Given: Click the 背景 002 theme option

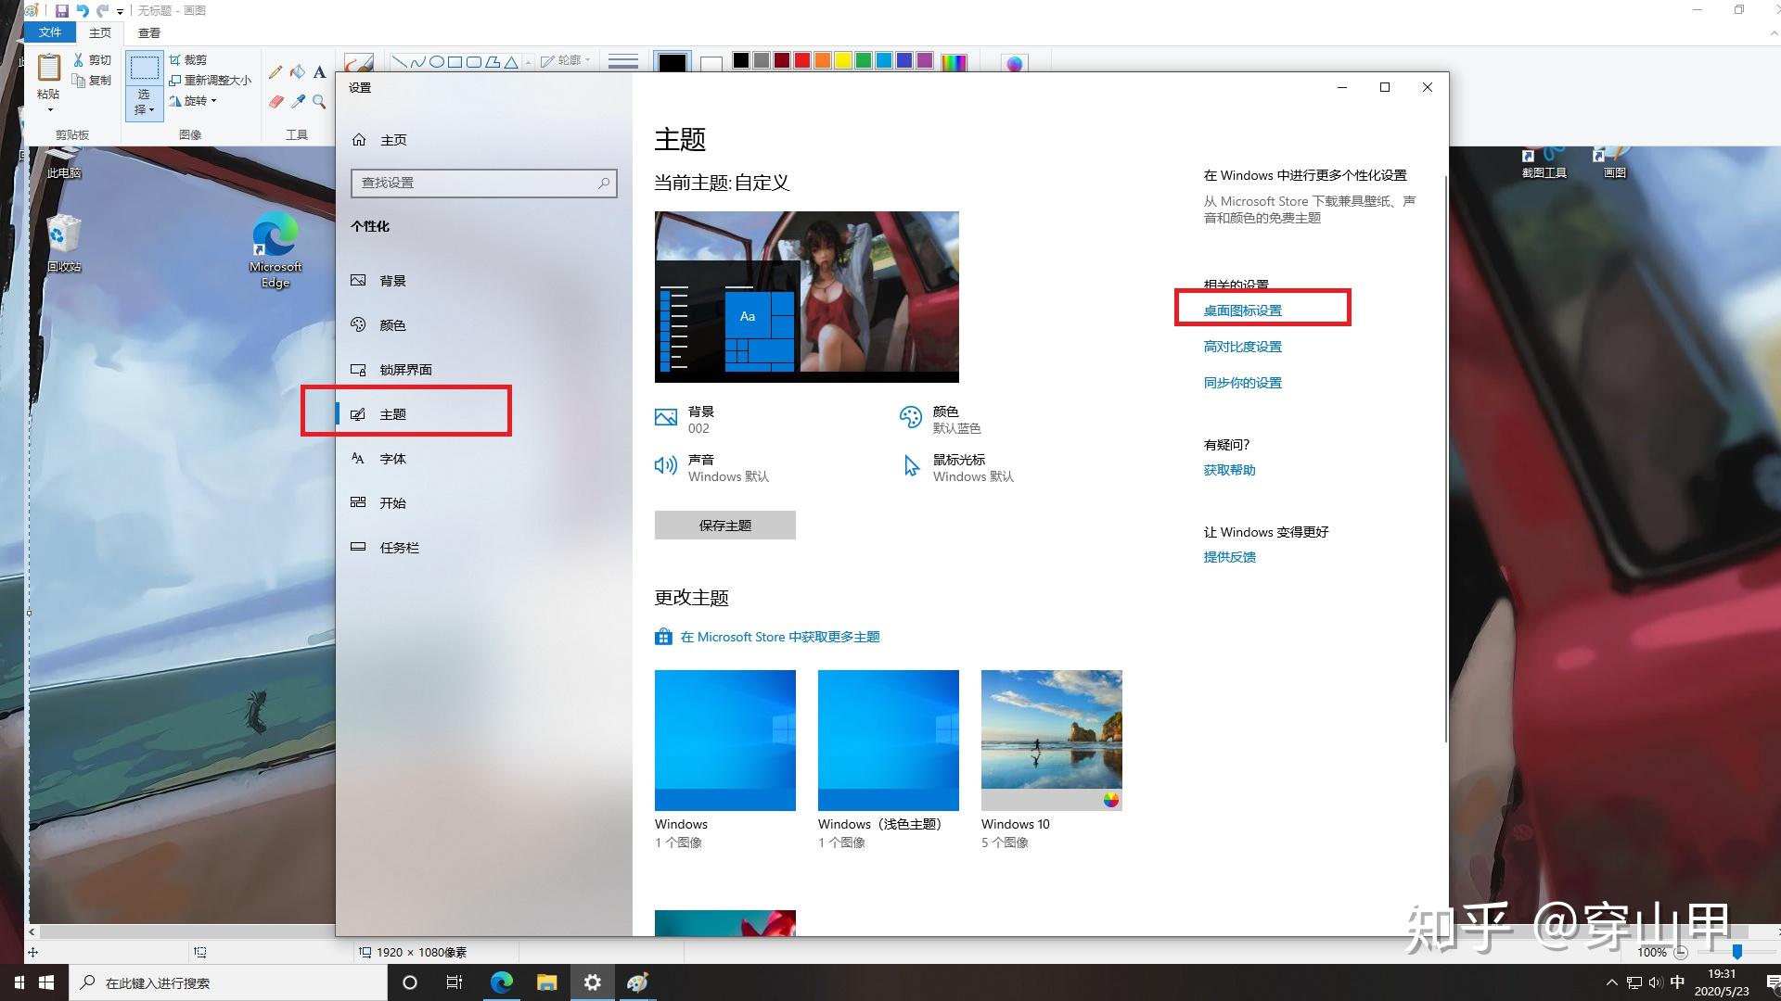Looking at the screenshot, I should (x=685, y=420).
